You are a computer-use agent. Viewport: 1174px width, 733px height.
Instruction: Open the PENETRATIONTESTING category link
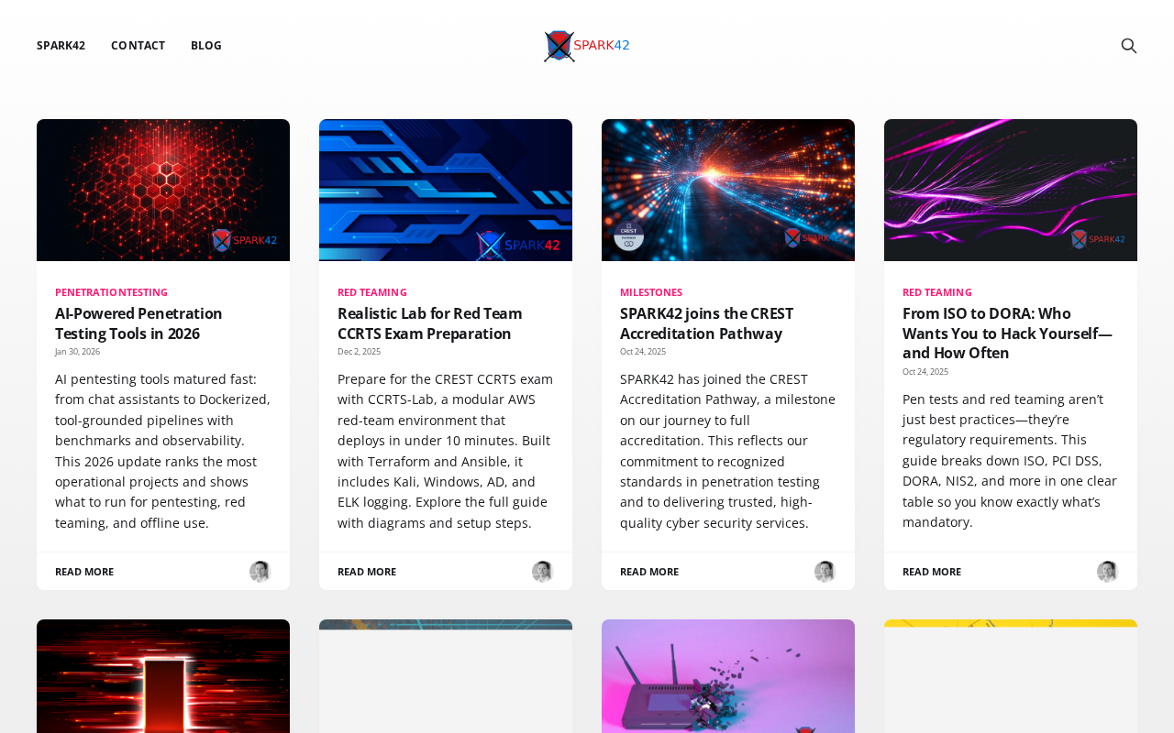click(111, 292)
